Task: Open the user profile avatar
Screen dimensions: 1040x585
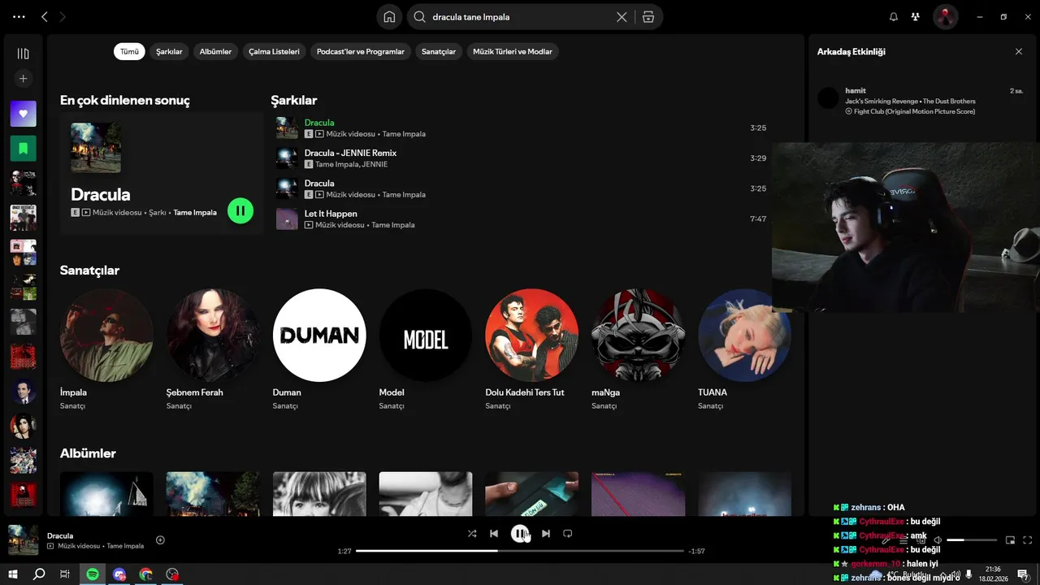Action: (945, 17)
